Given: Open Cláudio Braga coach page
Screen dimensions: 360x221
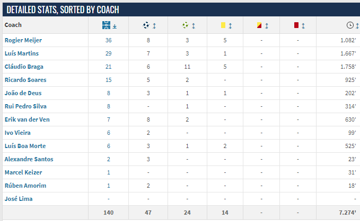Looking at the screenshot, I should point(24,67).
